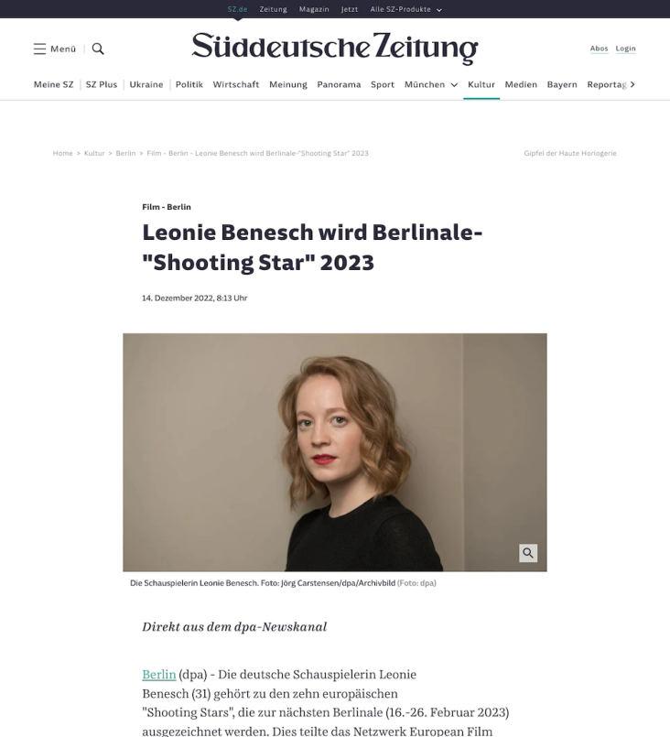Screen dimensions: 670x737
Task: Enlarge photo using the magnifier icon on image
Action: 528,553
